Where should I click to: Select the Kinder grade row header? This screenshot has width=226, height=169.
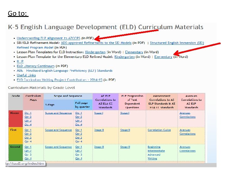pos(16,119)
